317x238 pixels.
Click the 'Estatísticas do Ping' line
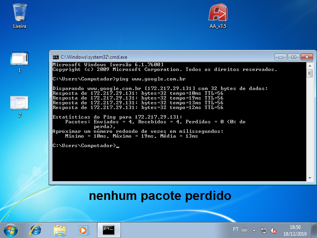tap(117, 117)
